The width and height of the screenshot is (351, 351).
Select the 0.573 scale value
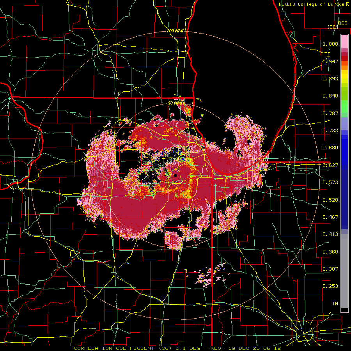click(330, 183)
